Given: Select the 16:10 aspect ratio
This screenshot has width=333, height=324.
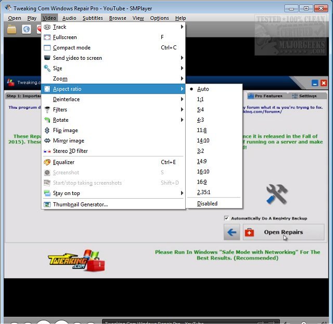Looking at the screenshot, I should point(214,172).
